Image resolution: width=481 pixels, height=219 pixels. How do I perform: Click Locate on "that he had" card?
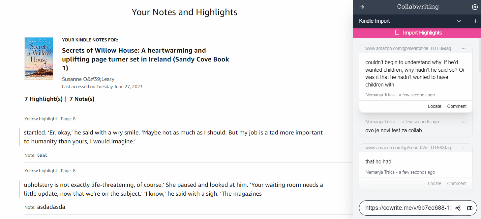tap(434, 183)
